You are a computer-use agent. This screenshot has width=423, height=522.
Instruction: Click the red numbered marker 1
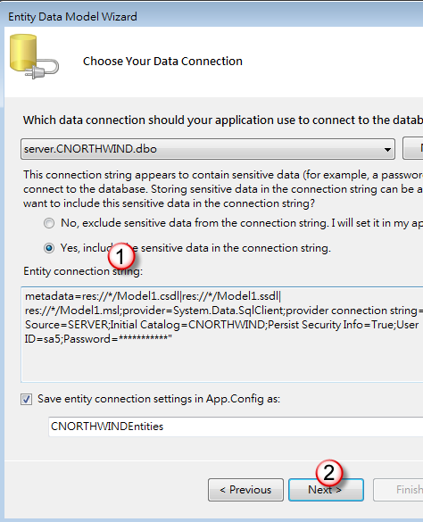(x=121, y=257)
